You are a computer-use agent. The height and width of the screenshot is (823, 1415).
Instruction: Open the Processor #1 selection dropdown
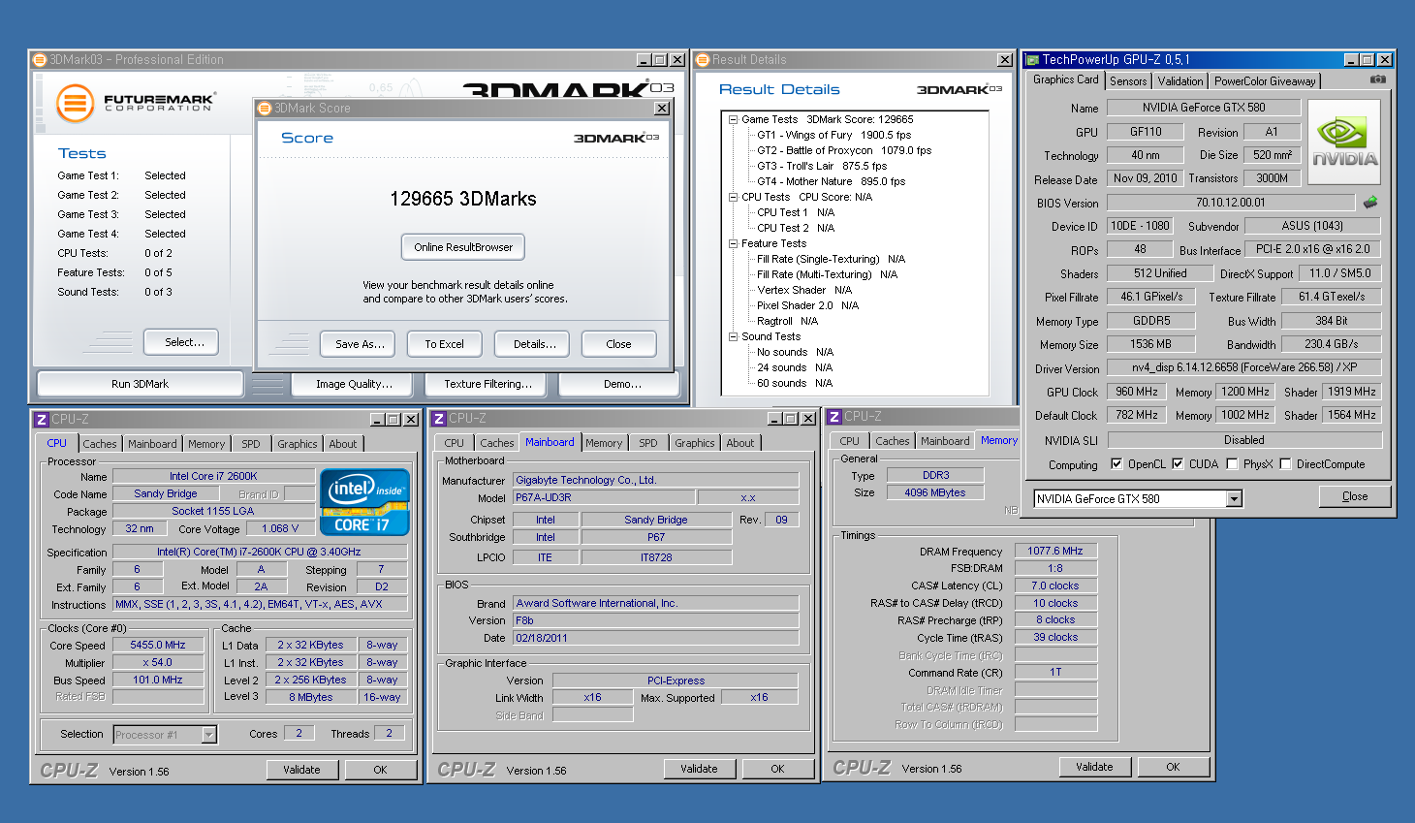coord(208,735)
